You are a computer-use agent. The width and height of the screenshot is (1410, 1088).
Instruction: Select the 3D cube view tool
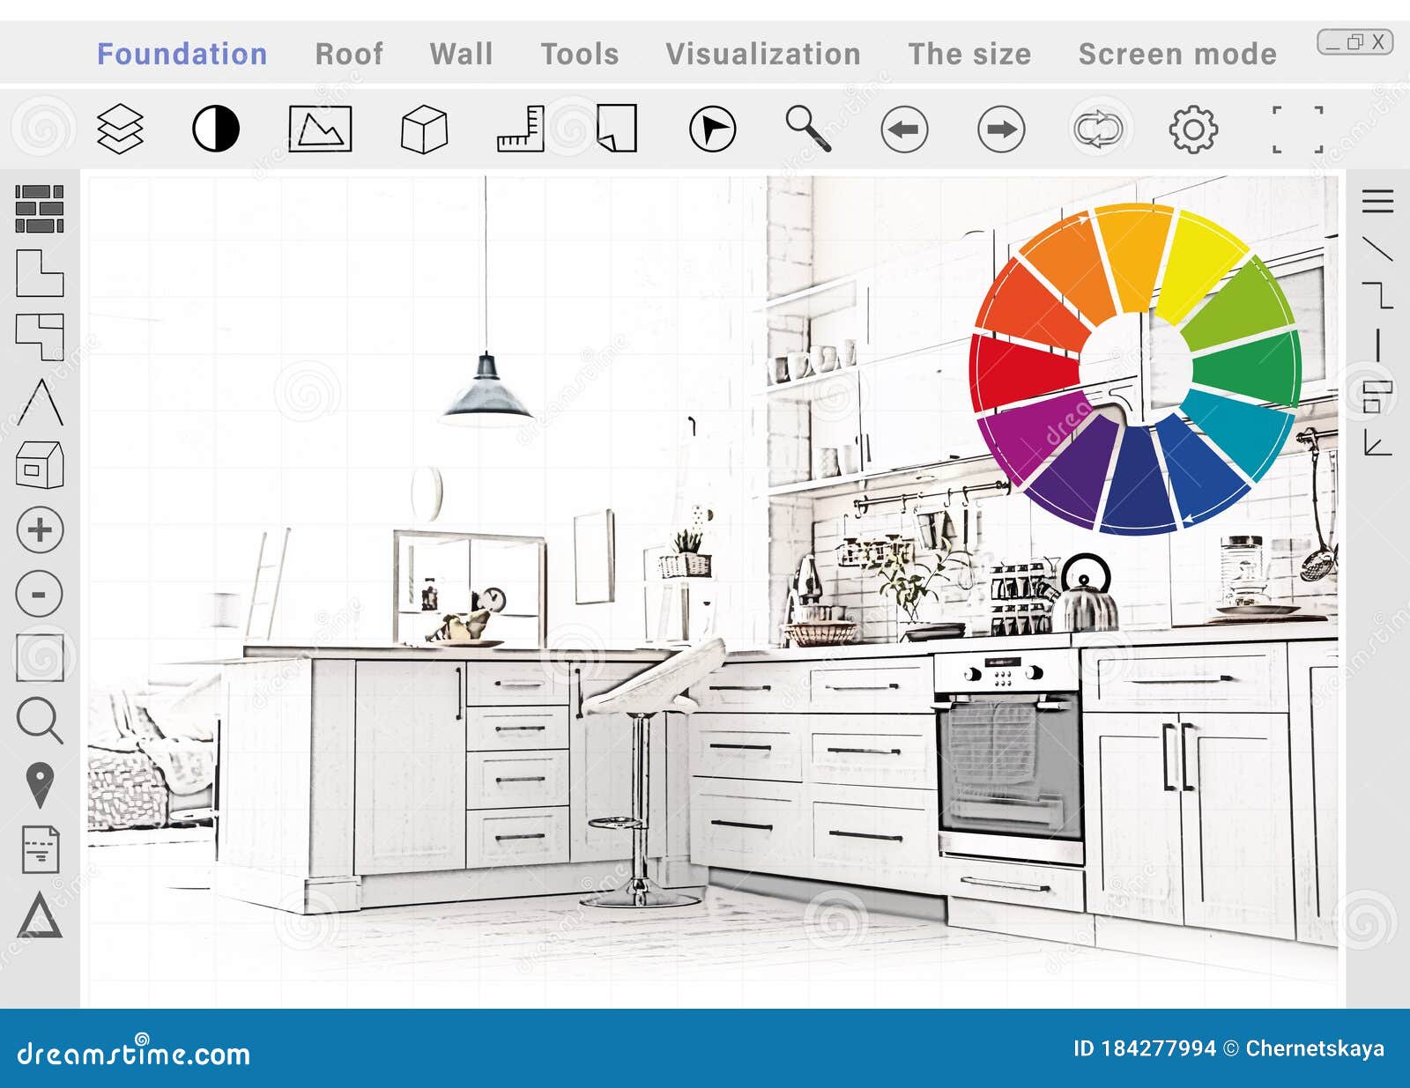[425, 129]
